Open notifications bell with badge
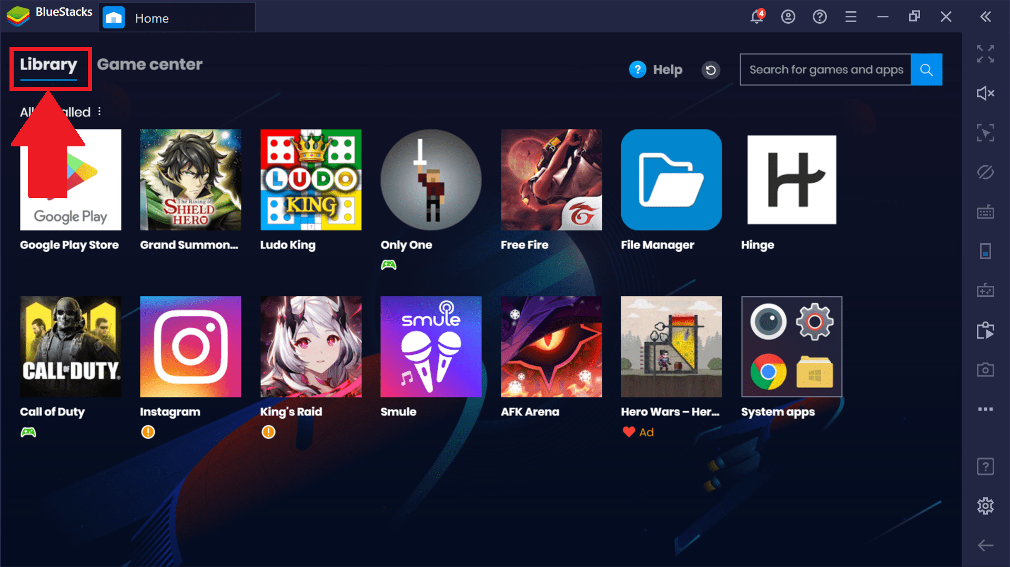 tap(757, 16)
